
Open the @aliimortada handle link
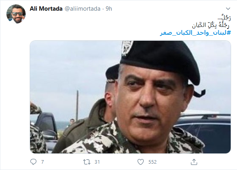coord(83,9)
